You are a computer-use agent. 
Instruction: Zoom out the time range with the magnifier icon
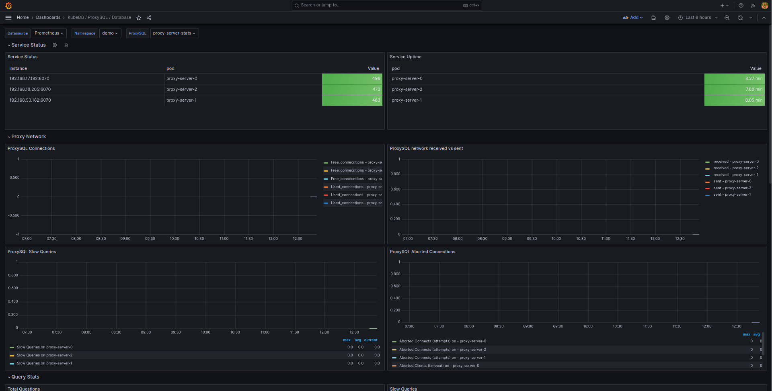727,17
